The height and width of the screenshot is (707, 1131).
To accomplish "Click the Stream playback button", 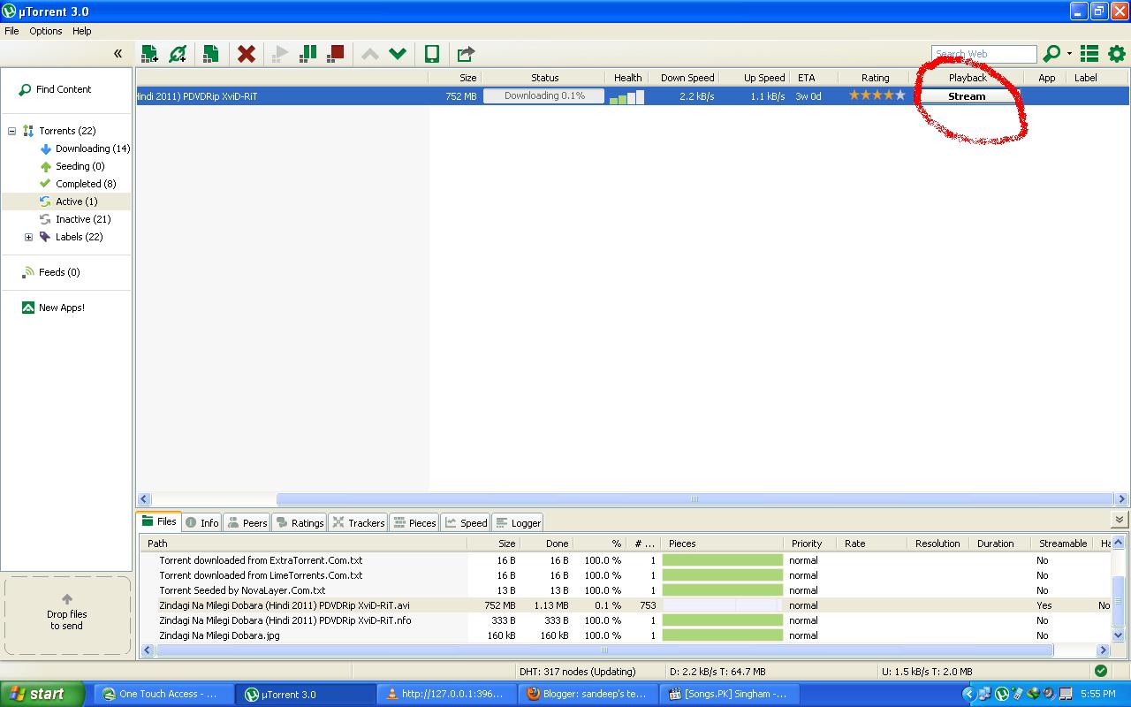I will pyautogui.click(x=967, y=96).
